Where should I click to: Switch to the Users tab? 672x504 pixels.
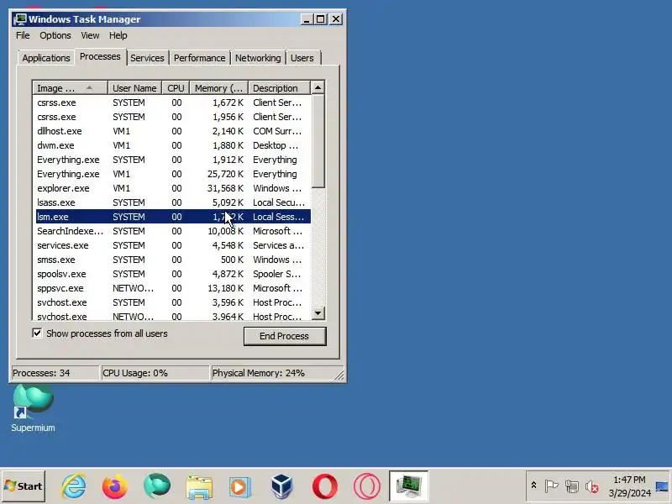[302, 58]
